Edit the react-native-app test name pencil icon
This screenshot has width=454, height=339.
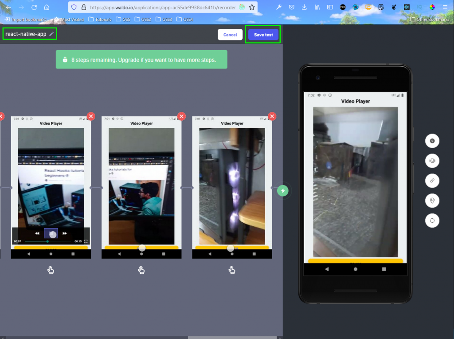pyautogui.click(x=51, y=34)
